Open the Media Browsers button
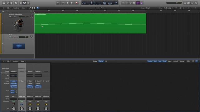 pyautogui.click(x=196, y=3)
